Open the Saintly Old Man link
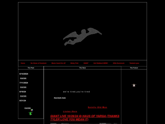Image resolution: width=165 pixels, height=124 pixels. pyautogui.click(x=97, y=107)
